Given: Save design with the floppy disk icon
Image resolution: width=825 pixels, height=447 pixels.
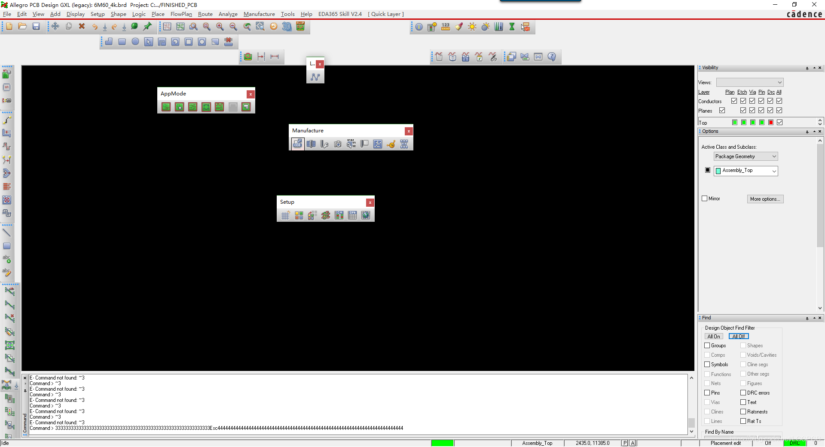Looking at the screenshot, I should (x=36, y=27).
